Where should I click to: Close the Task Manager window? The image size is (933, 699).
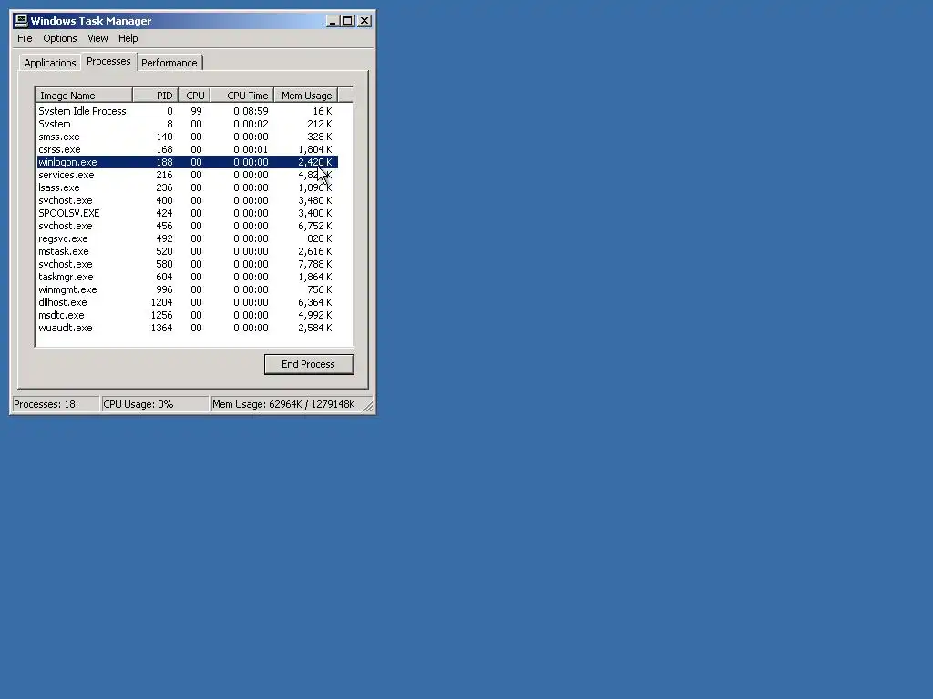pyautogui.click(x=364, y=21)
